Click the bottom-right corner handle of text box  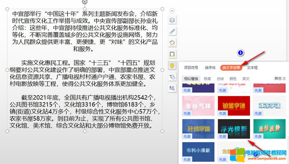tap(162, 131)
